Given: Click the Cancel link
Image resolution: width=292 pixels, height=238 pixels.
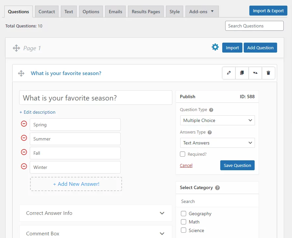Looking at the screenshot, I should pyautogui.click(x=186, y=165).
